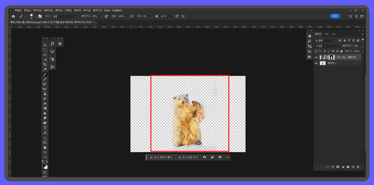Open the flow 100% dropdown arrow
Image resolution: width=374 pixels, height=185 pixels.
pos(127,16)
